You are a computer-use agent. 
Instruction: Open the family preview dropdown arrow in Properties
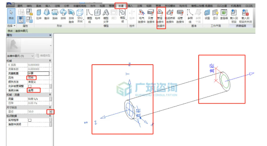pos(51,45)
